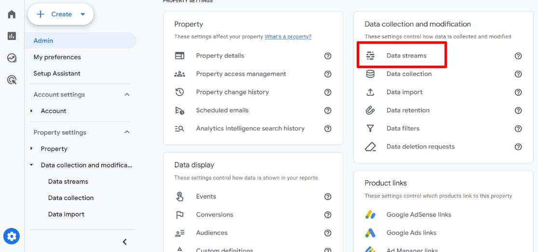Collapse Data collection and modification tree item
This screenshot has height=252, width=538.
point(31,165)
